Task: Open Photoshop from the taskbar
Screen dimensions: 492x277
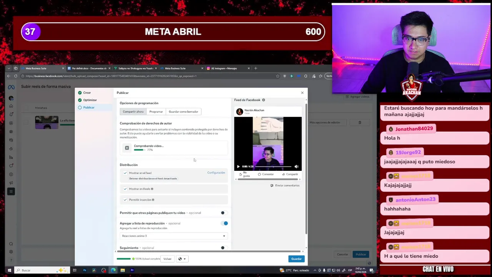Action: click(85, 270)
